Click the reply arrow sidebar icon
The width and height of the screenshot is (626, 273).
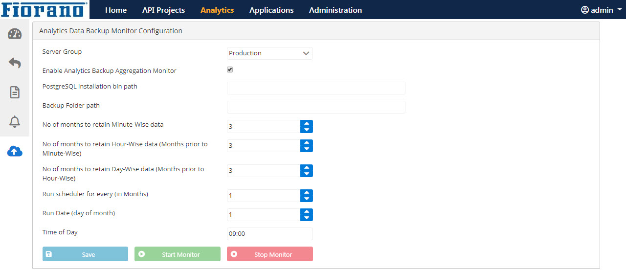[15, 63]
